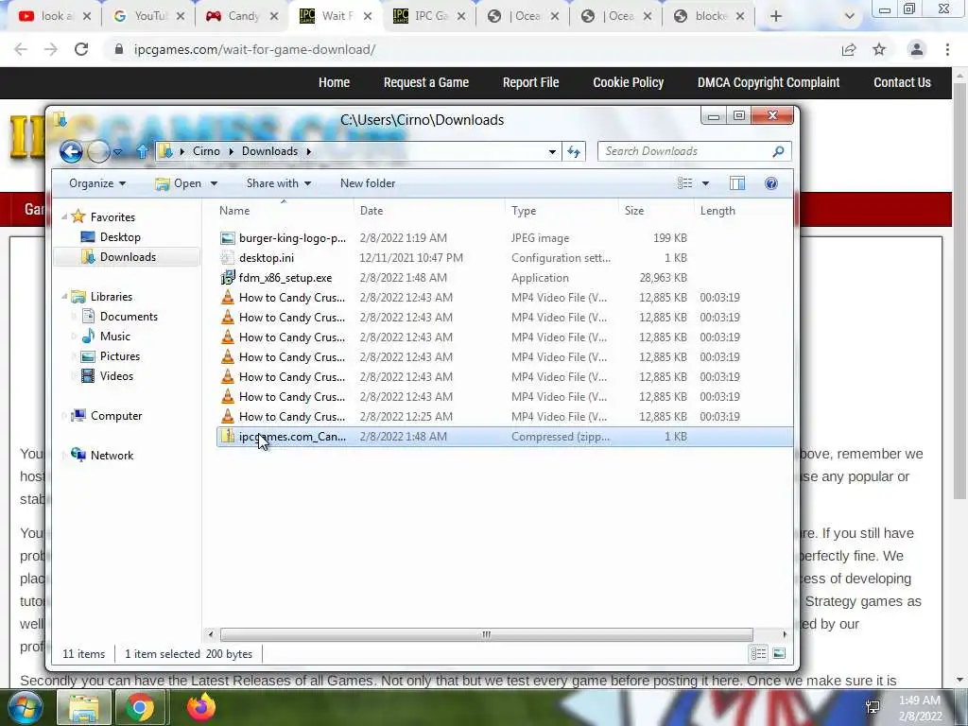Open Home link on ipcgames site

(334, 83)
